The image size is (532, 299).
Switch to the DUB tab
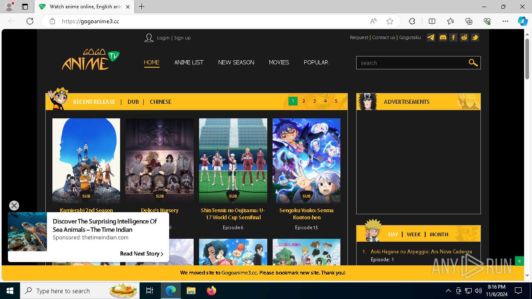coord(133,102)
